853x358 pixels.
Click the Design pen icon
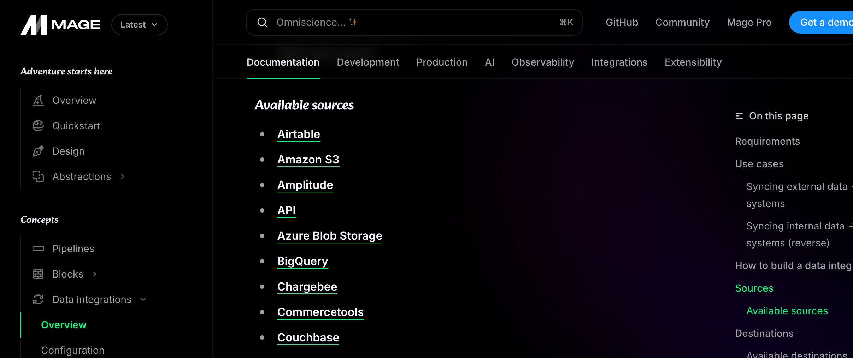pyautogui.click(x=38, y=151)
